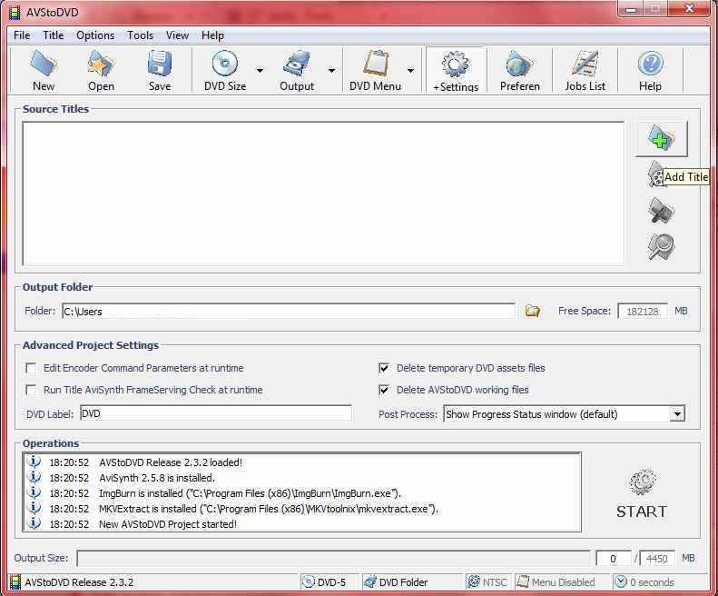Expand the DVD Menu dropdown arrow
The width and height of the screenshot is (718, 596).
click(x=411, y=71)
